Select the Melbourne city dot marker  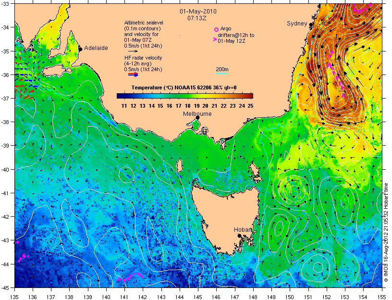(197, 117)
